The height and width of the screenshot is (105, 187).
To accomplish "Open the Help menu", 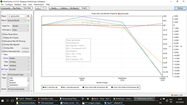I will 48,5.
